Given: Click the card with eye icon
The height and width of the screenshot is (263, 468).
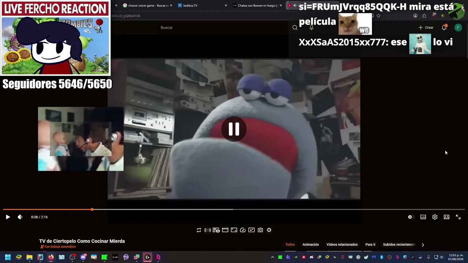Looking at the screenshot, I should point(216,230).
